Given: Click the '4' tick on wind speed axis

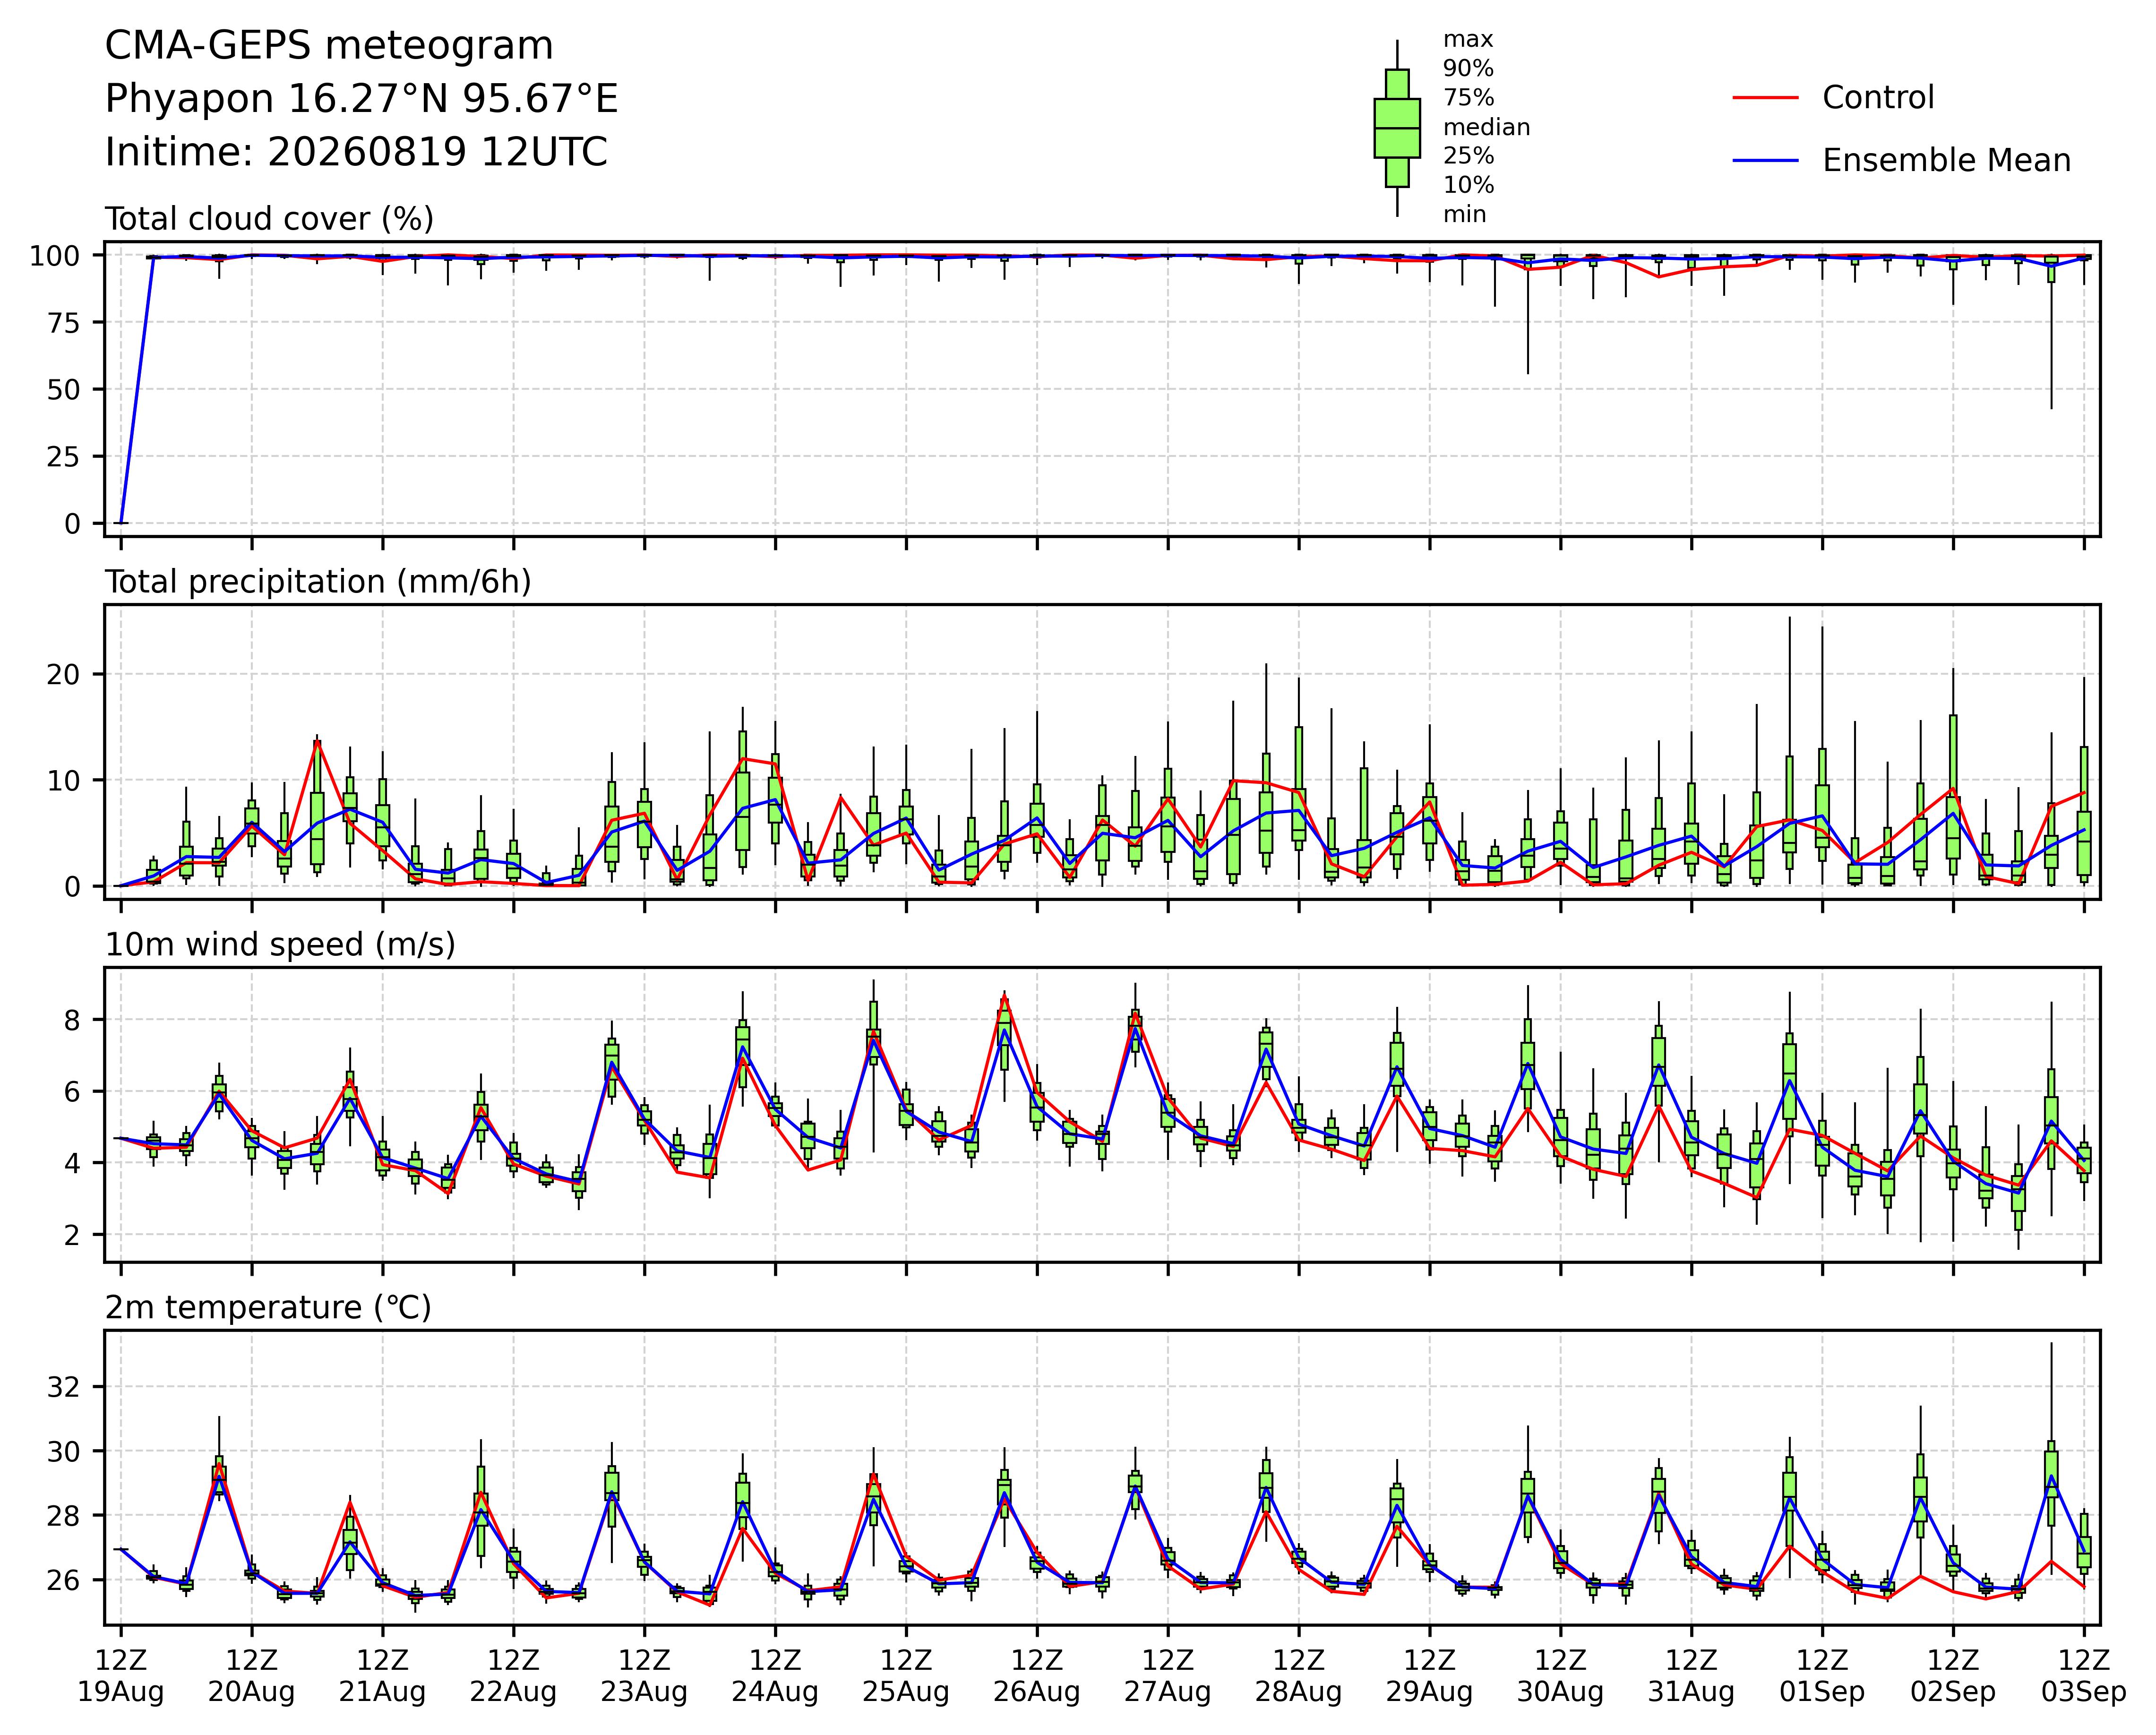Looking at the screenshot, I should tap(72, 1163).
